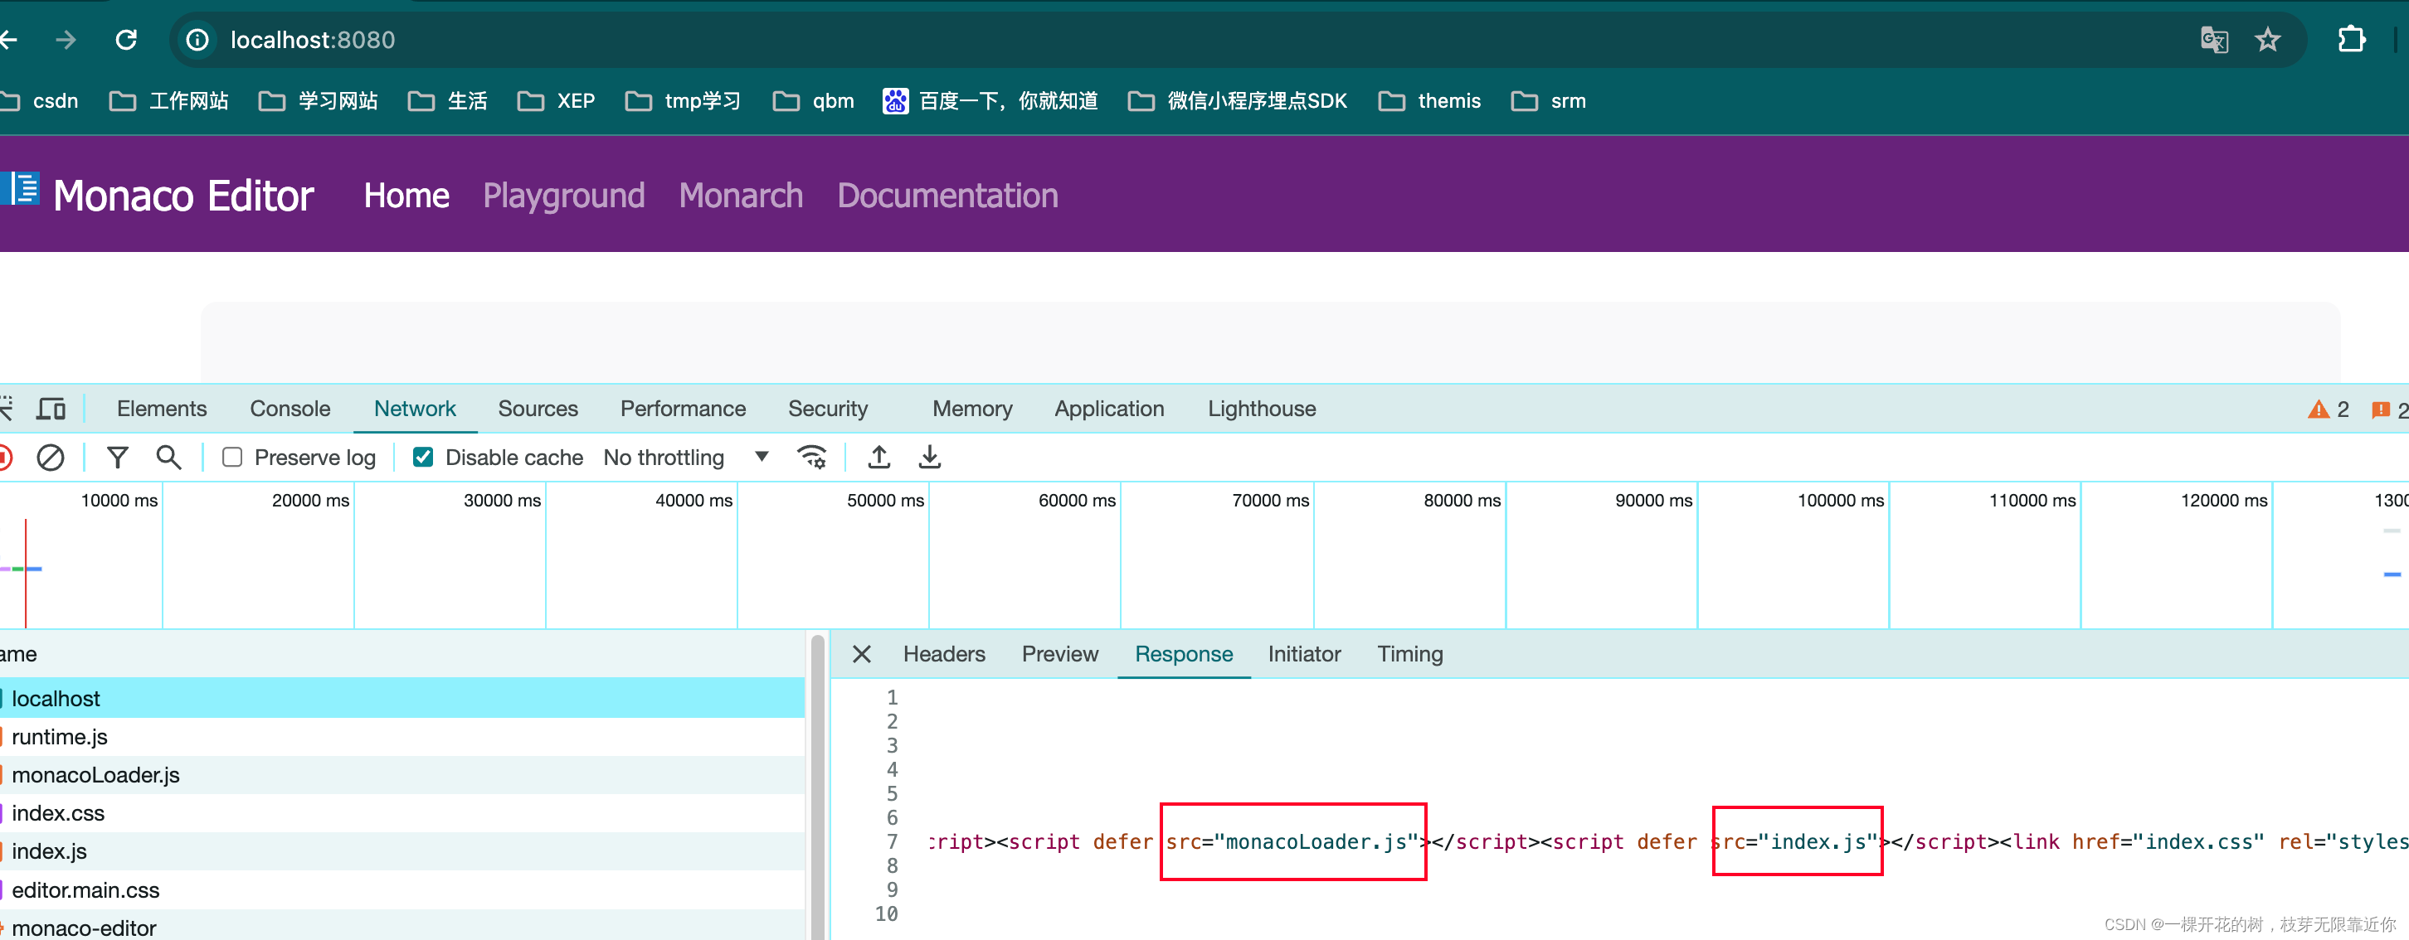Open the Memory tab
Image resolution: width=2409 pixels, height=940 pixels.
(972, 409)
